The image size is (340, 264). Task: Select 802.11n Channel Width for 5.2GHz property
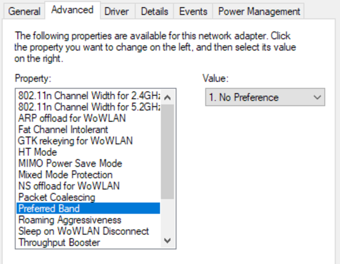coord(88,107)
